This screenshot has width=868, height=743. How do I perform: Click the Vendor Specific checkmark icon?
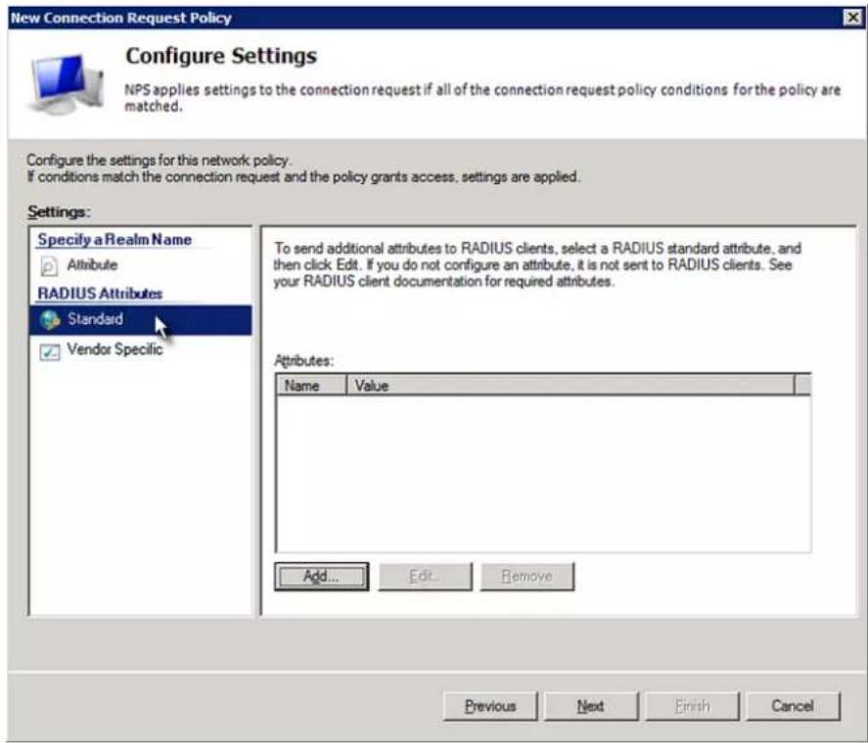tap(50, 351)
